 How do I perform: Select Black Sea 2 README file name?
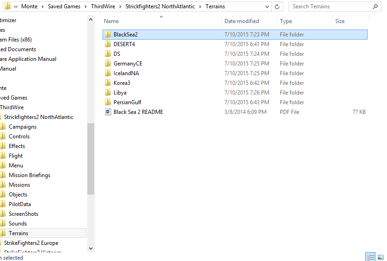[x=138, y=112]
